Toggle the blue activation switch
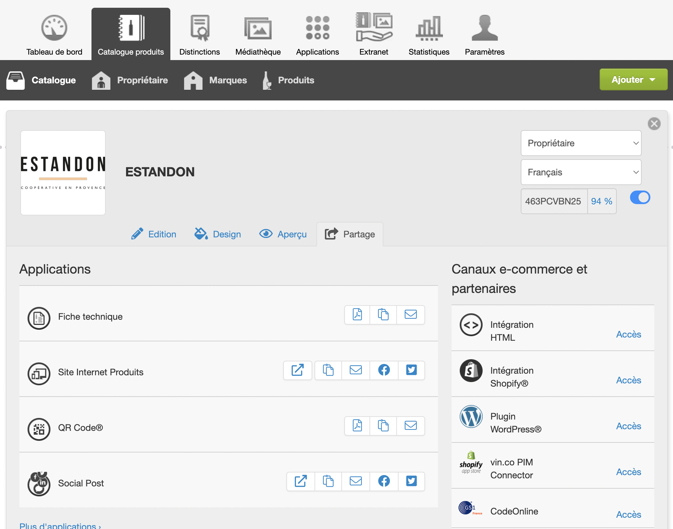This screenshot has height=529, width=673. (640, 198)
